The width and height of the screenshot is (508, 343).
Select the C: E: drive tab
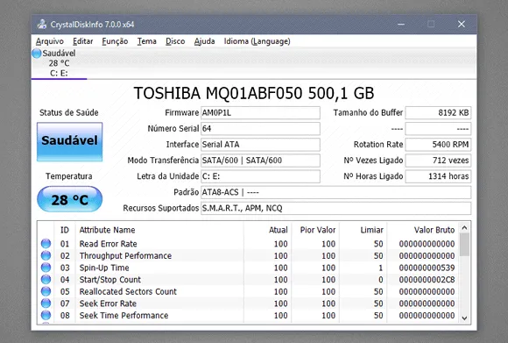pos(59,63)
